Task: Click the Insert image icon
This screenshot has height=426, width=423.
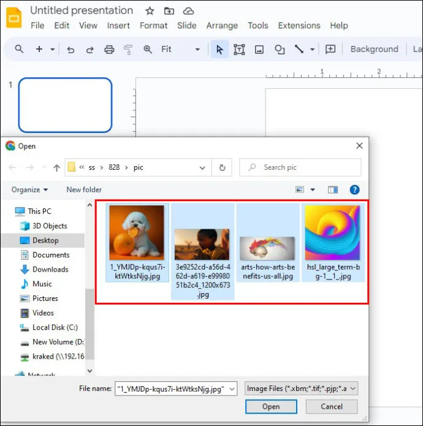Action: [x=259, y=50]
